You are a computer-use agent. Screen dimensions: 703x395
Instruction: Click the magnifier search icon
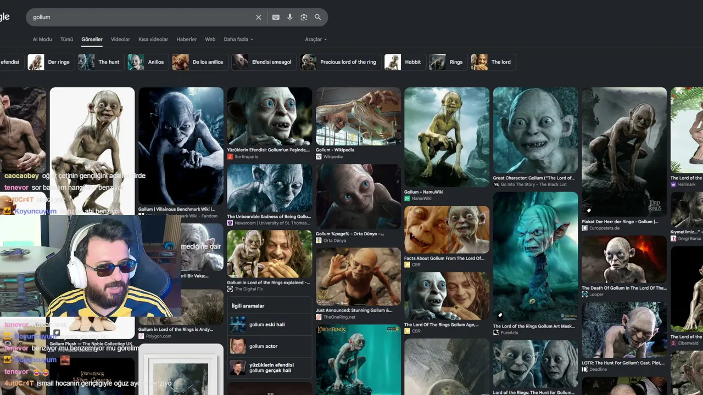point(317,17)
